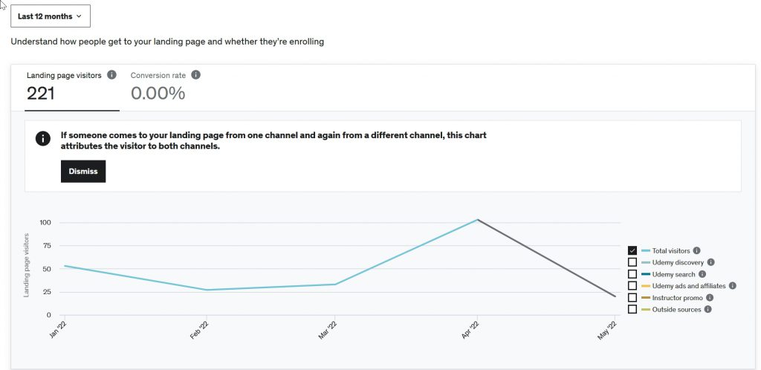Screen dimensions: 761x370
Task: Dismiss the channel attribution notice
Action: [x=83, y=171]
